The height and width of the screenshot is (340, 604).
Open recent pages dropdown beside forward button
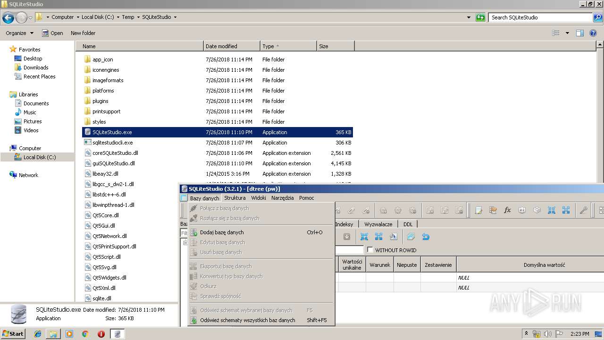[x=31, y=17]
